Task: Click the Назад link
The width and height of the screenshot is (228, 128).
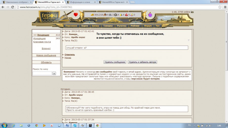Action: point(68,57)
